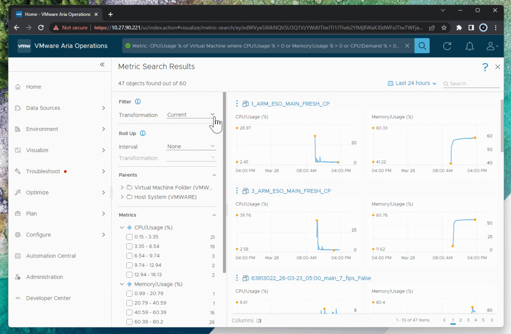Click the results vertical scrollbar
The height and width of the screenshot is (334, 511).
(502, 125)
